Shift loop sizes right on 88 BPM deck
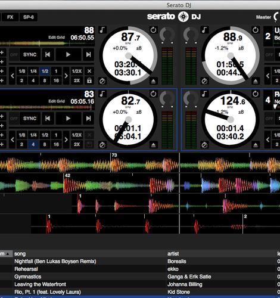 point(66,76)
